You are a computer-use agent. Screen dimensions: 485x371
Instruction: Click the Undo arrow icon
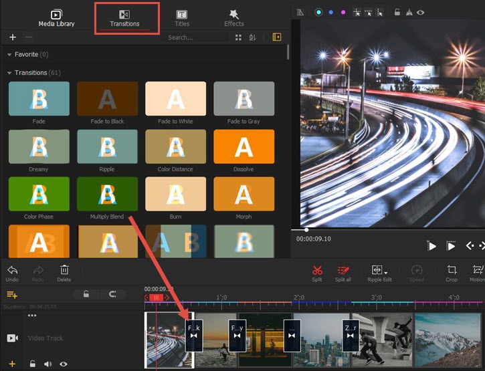coord(12,270)
